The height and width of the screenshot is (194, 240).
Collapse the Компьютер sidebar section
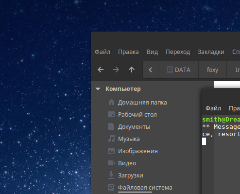[98, 89]
